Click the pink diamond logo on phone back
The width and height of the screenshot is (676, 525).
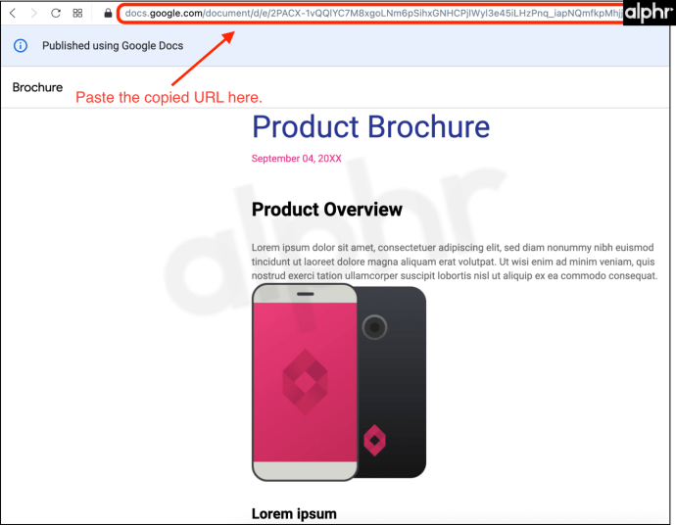[374, 440]
